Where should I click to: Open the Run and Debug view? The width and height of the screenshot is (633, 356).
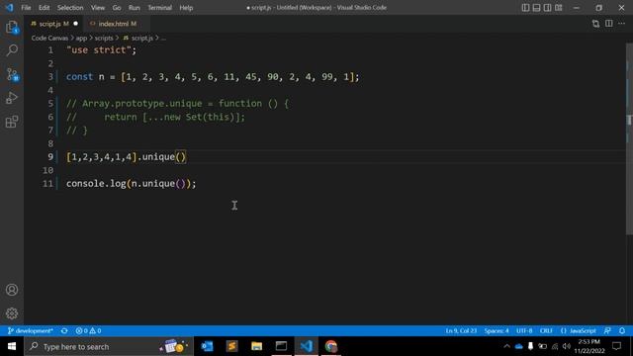(x=12, y=98)
